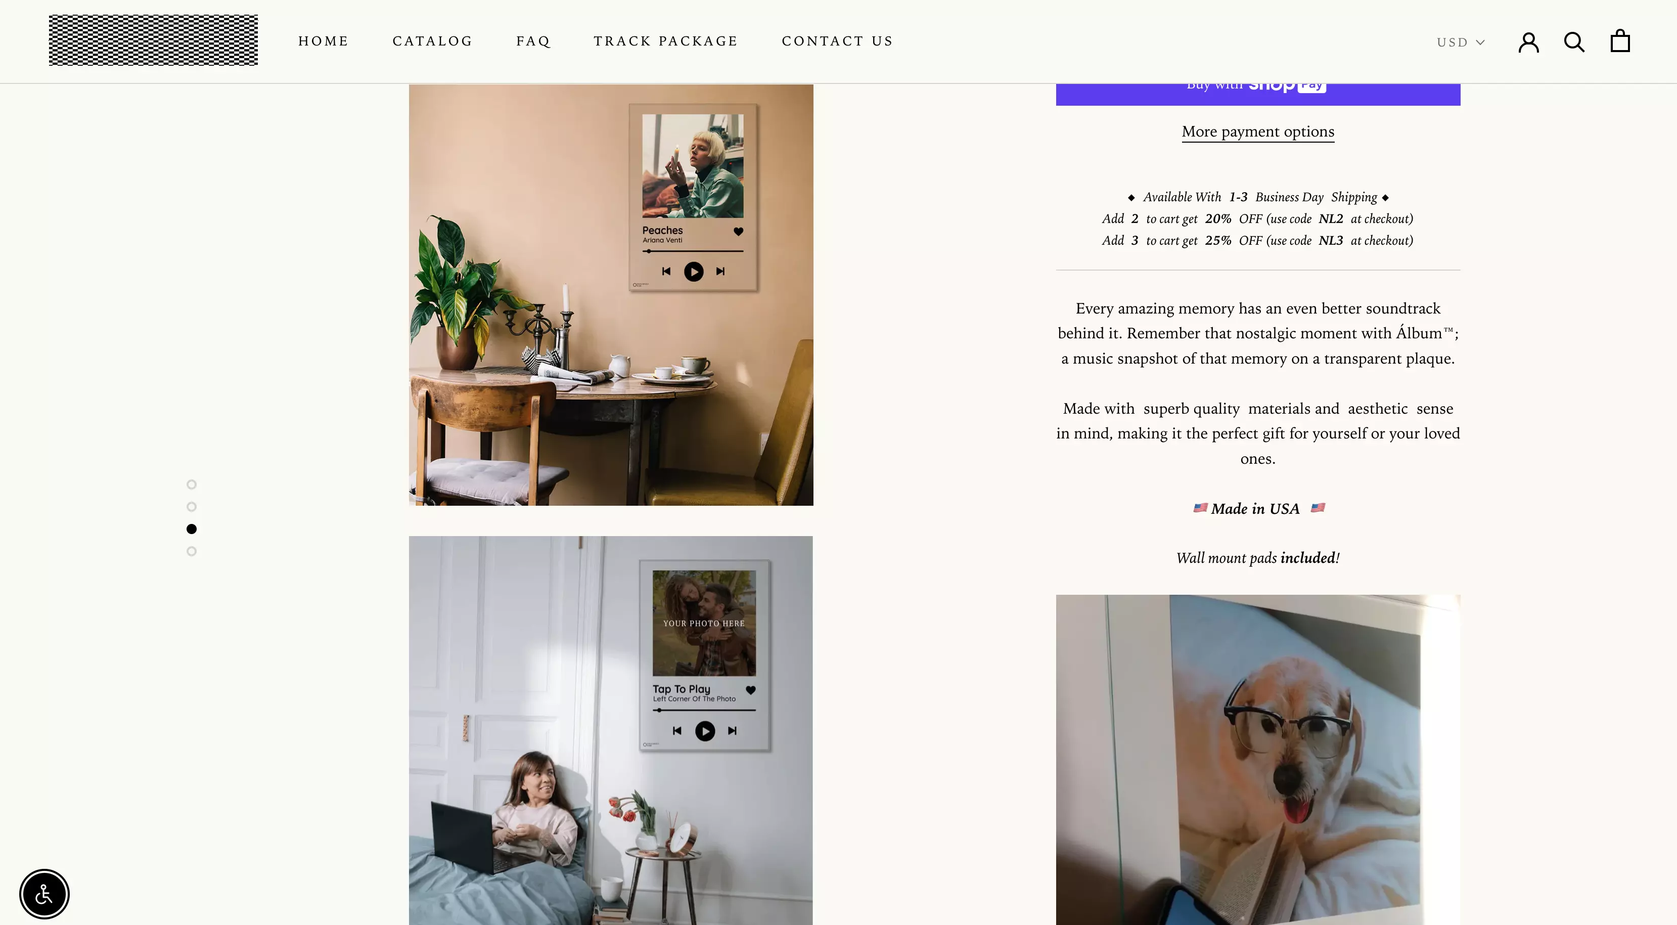
Task: Click the TRACK PACKAGE navigation link
Action: point(665,40)
